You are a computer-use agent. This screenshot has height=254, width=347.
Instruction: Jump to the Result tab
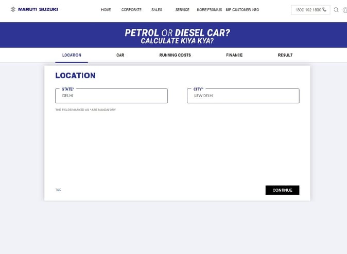[x=285, y=55]
